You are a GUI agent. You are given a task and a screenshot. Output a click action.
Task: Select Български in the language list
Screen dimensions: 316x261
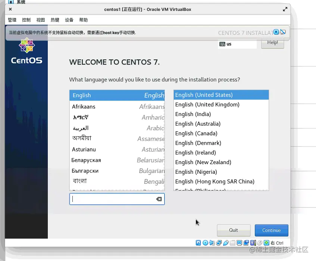117,171
